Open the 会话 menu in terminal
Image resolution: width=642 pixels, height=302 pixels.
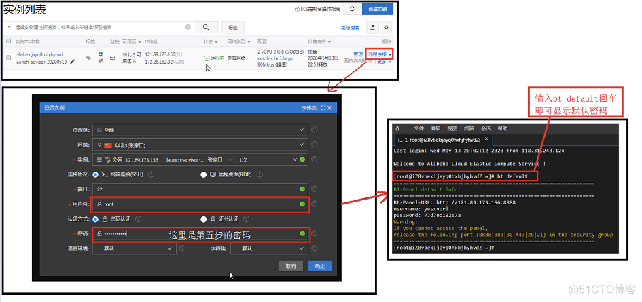coord(486,128)
